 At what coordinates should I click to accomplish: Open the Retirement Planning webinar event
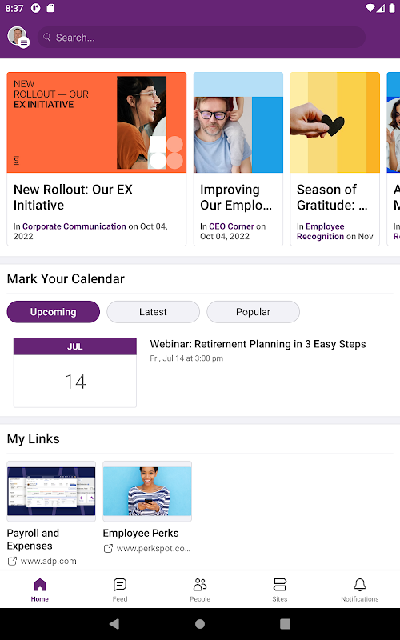point(258,344)
